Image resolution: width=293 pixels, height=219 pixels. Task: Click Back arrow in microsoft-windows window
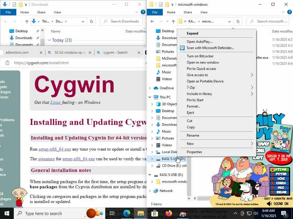(152, 21)
